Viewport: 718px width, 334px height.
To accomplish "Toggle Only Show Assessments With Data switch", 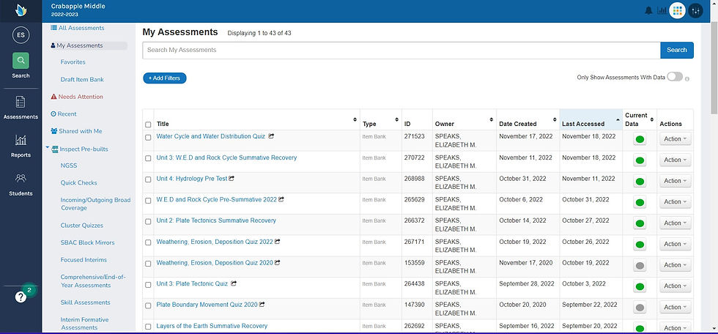I will [x=675, y=77].
